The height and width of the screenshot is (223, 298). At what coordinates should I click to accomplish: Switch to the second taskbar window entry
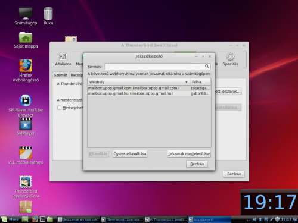(122, 219)
